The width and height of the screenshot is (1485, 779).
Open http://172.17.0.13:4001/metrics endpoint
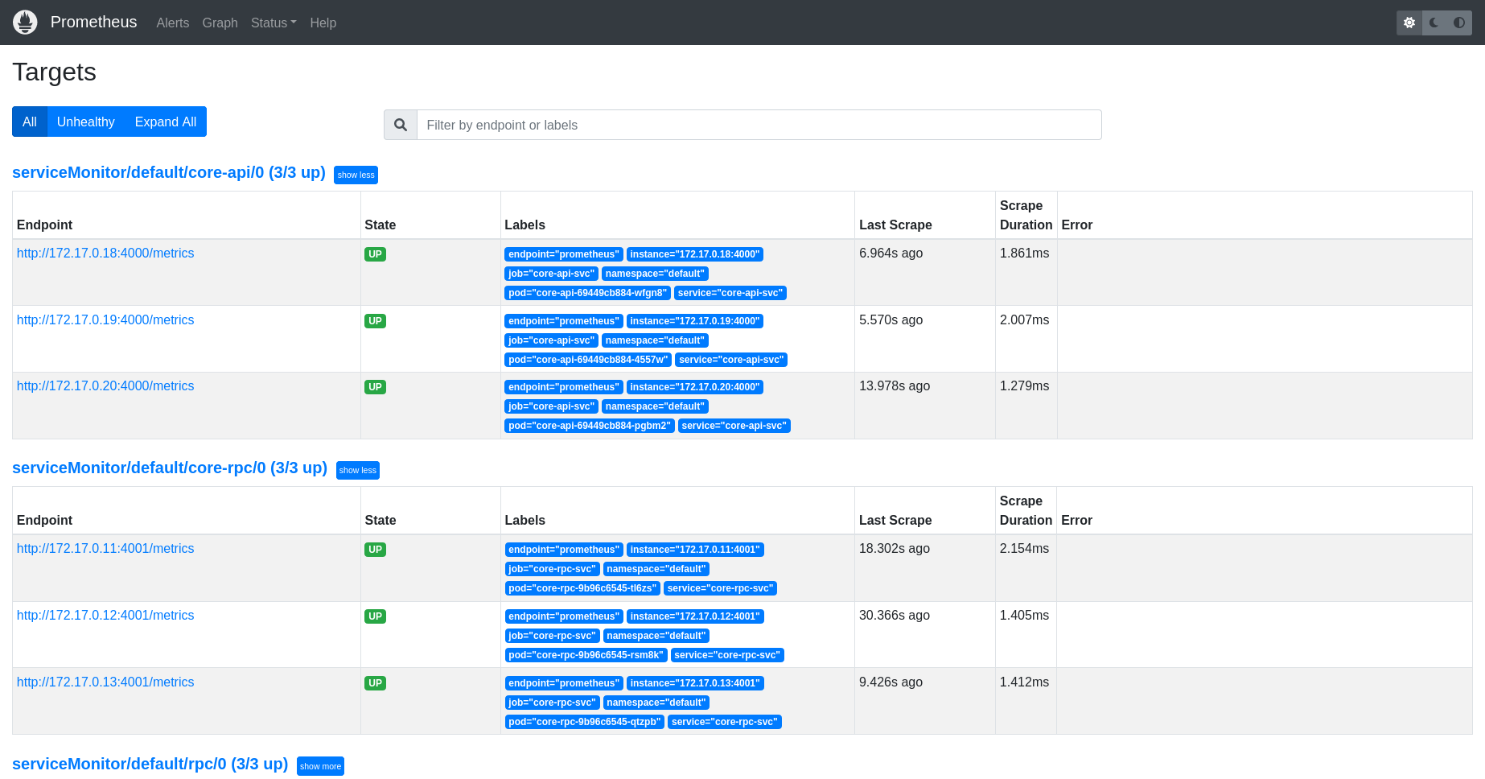pos(105,682)
